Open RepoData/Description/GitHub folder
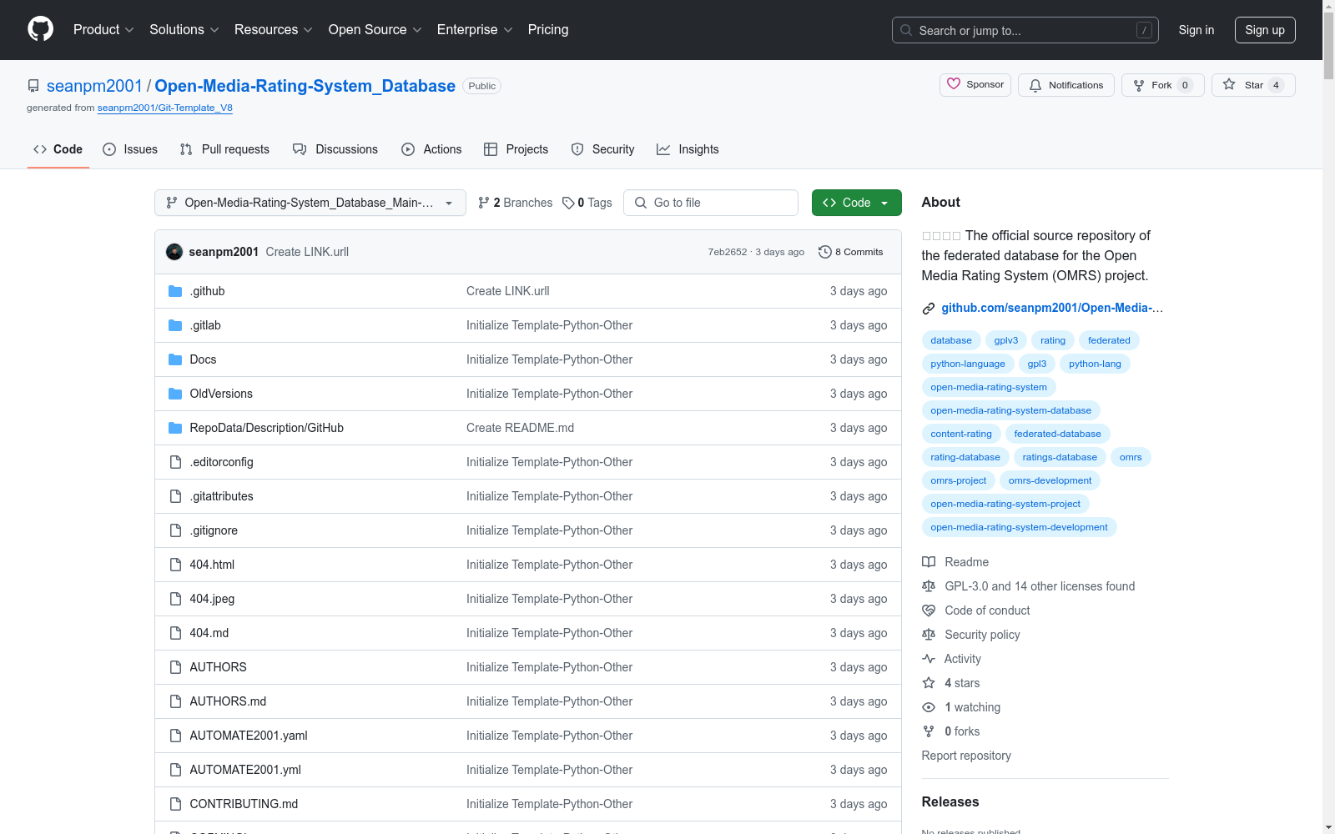 (x=266, y=428)
